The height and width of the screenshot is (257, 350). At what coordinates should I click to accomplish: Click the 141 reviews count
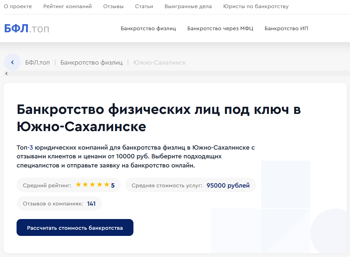91,204
